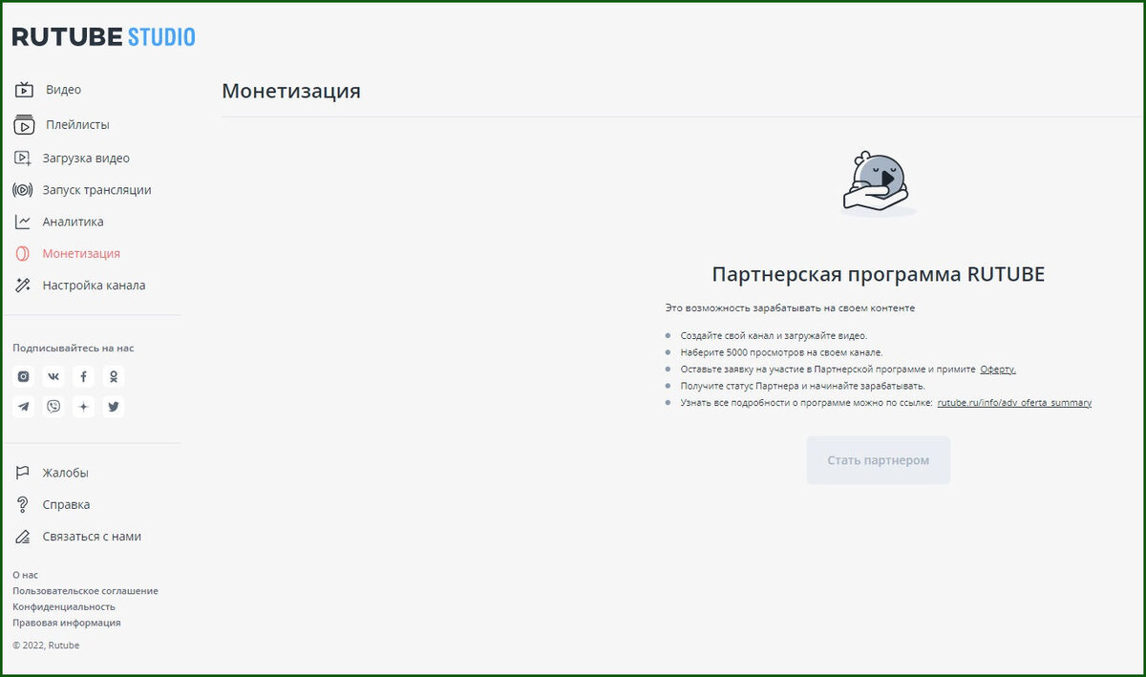Click the Viber social icon
The image size is (1146, 677).
(x=53, y=407)
